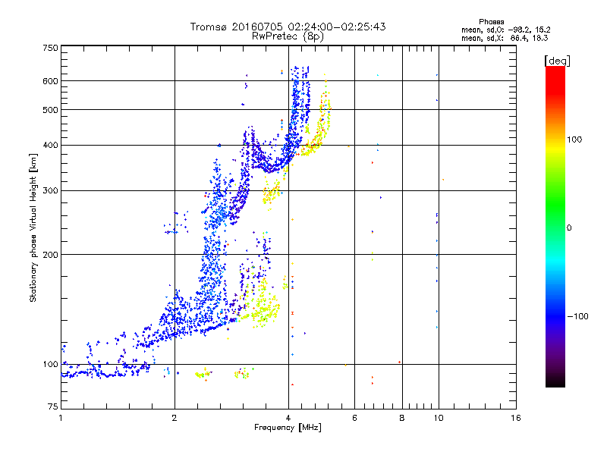607x455 pixels.
Task: Click the x-axis label '8'
Action: [x=402, y=418]
